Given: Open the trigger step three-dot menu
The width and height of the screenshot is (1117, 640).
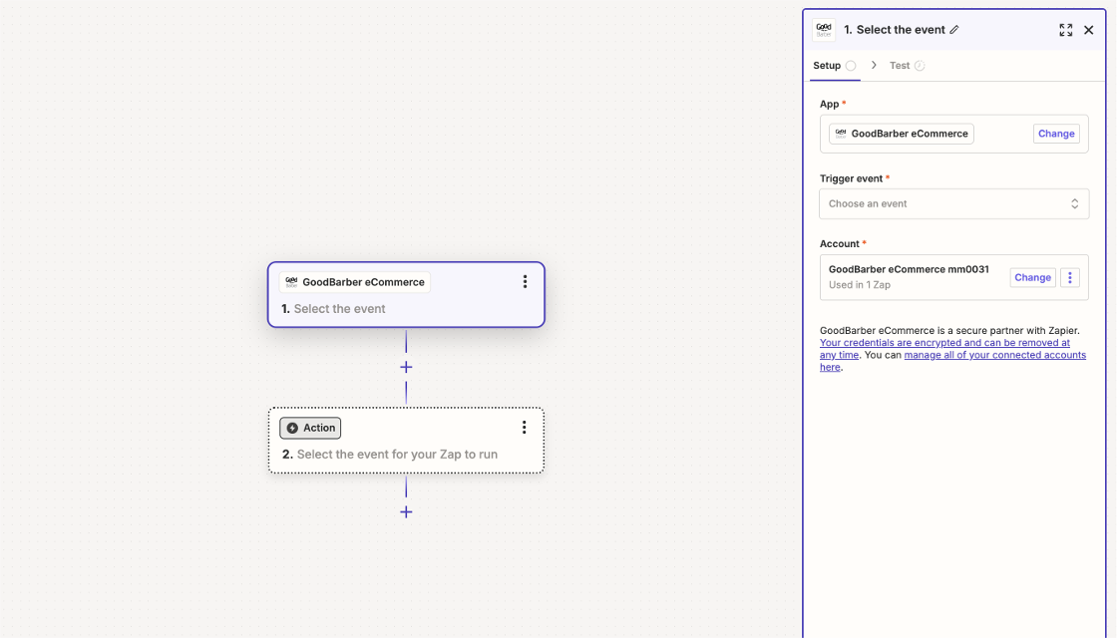Looking at the screenshot, I should pos(525,282).
